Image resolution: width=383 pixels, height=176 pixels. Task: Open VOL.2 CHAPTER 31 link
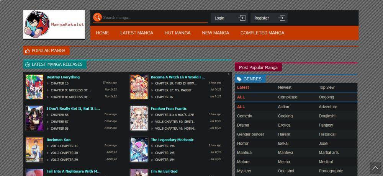[64, 146]
